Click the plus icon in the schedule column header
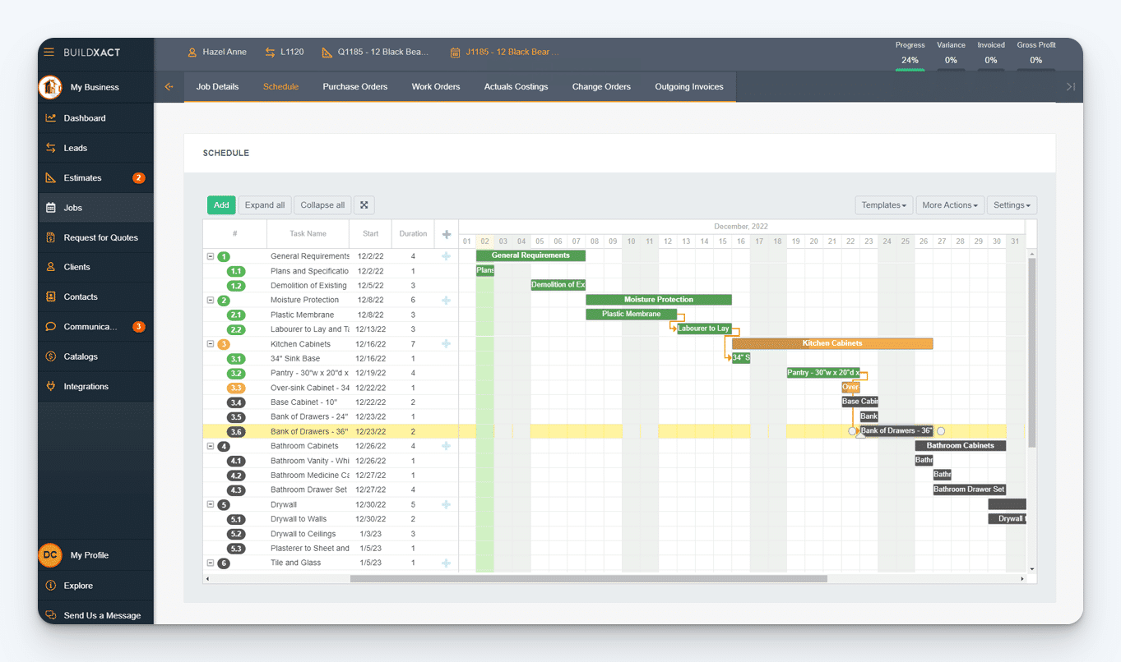The height and width of the screenshot is (662, 1121). tap(446, 233)
